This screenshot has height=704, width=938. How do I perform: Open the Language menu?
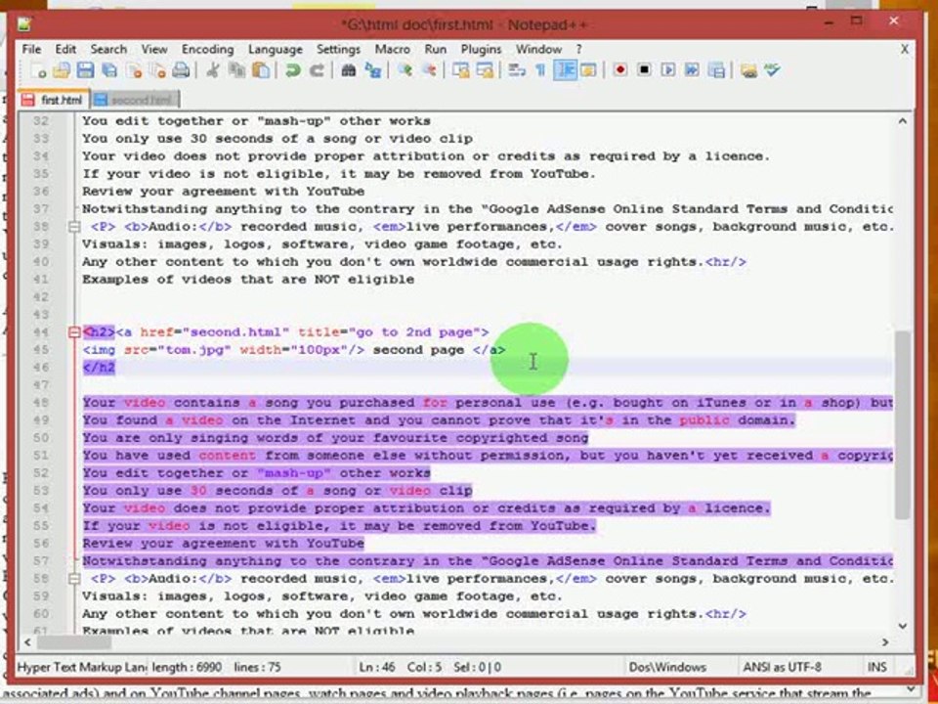(x=276, y=49)
